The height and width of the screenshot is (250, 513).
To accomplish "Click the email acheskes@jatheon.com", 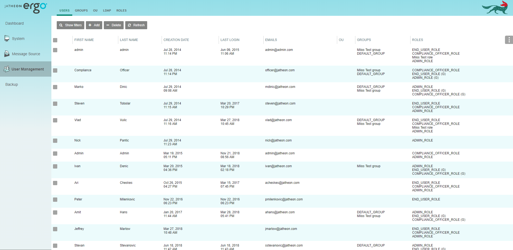I will pyautogui.click(x=282, y=183).
